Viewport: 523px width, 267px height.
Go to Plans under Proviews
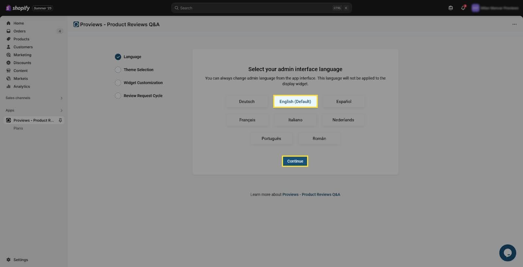(18, 128)
